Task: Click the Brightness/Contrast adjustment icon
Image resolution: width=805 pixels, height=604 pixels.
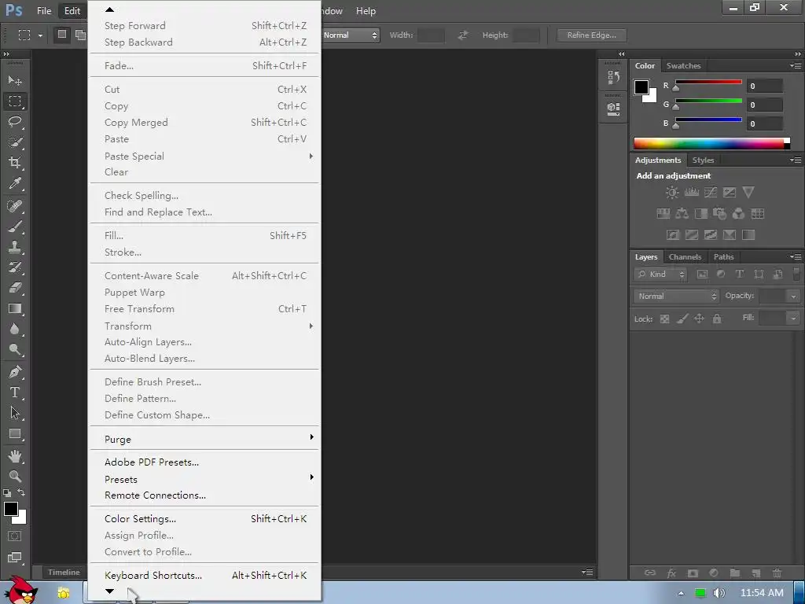Action: click(672, 193)
